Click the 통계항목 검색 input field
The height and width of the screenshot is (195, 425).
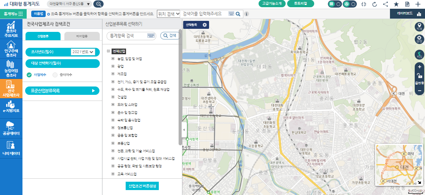[x=127, y=36]
